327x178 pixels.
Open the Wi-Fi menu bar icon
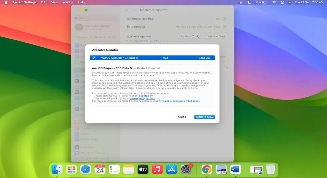pyautogui.click(x=274, y=2)
